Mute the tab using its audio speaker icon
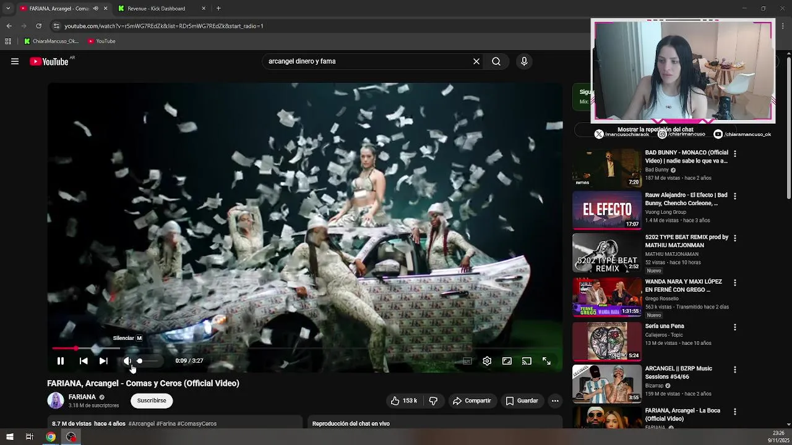 pos(95,9)
